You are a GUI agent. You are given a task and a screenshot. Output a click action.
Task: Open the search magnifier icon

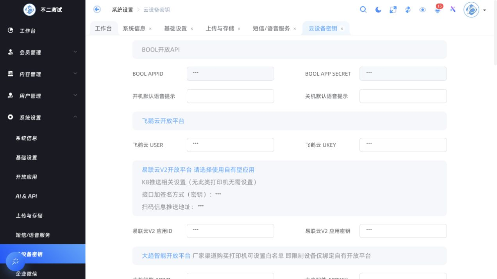363,10
